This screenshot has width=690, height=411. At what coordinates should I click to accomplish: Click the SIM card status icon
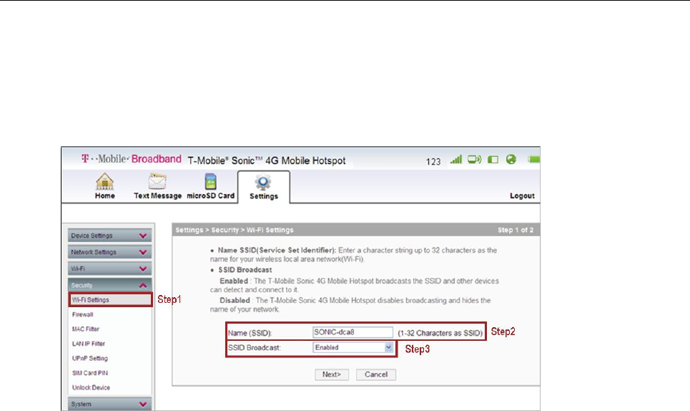pos(493,160)
